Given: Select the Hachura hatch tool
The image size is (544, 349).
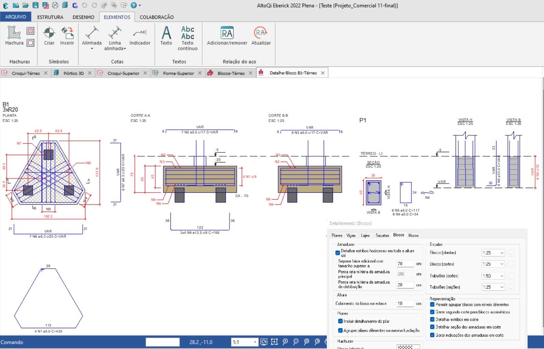Looking at the screenshot, I should tap(14, 36).
